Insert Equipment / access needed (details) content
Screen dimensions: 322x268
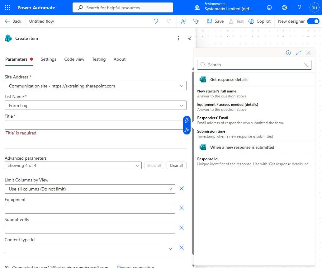tap(254, 107)
